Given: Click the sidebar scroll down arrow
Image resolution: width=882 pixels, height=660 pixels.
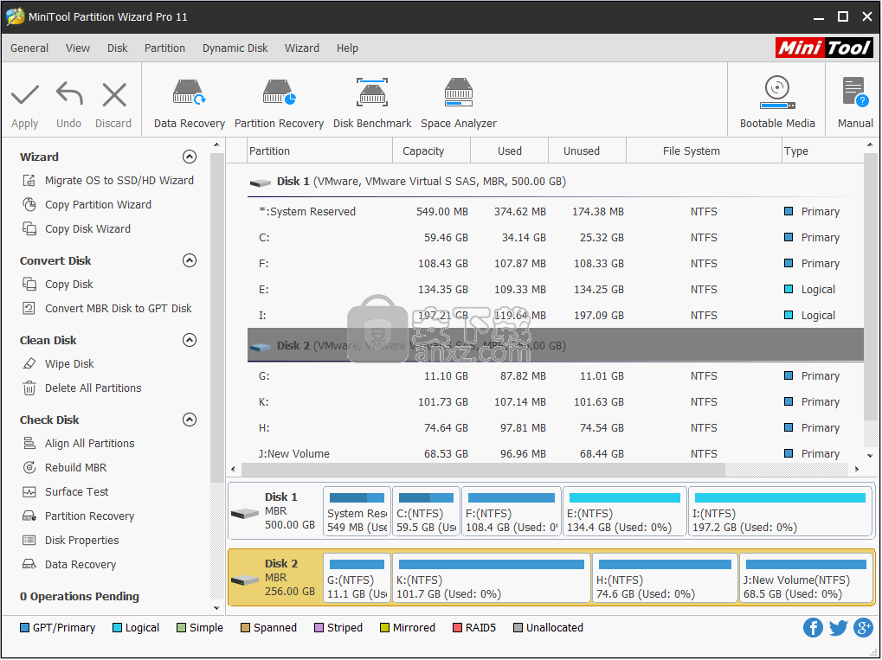Looking at the screenshot, I should coord(216,608).
